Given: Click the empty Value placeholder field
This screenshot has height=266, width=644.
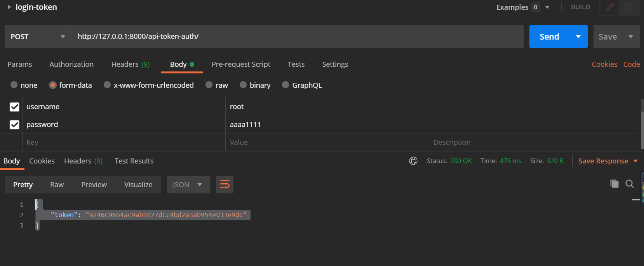Looking at the screenshot, I should coord(327,143).
